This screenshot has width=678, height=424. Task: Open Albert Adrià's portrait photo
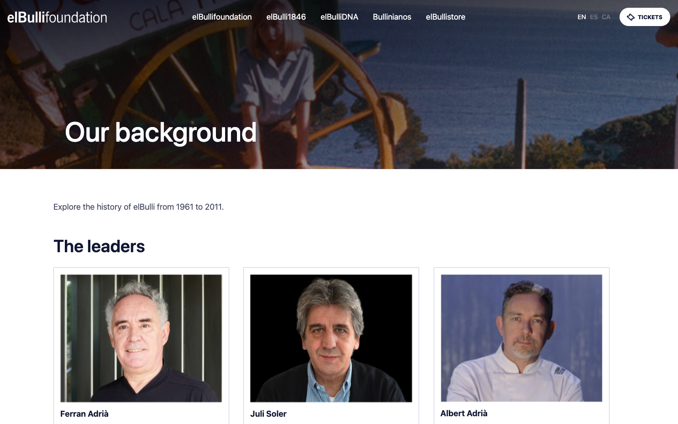coord(521,338)
